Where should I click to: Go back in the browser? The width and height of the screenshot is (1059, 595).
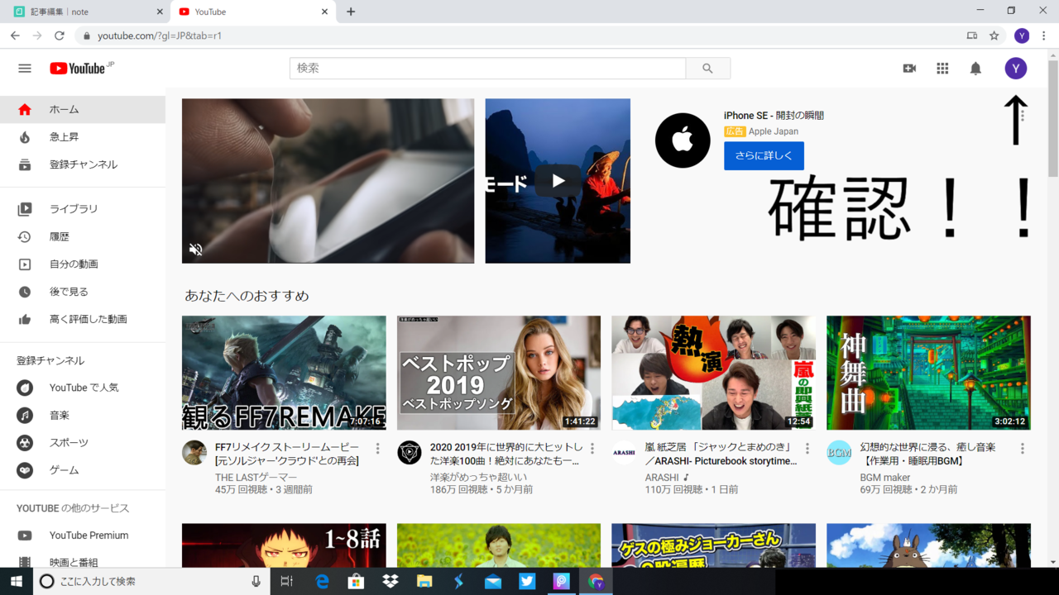coord(15,36)
